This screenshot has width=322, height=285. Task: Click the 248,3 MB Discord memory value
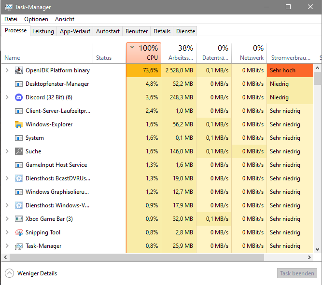point(182,97)
